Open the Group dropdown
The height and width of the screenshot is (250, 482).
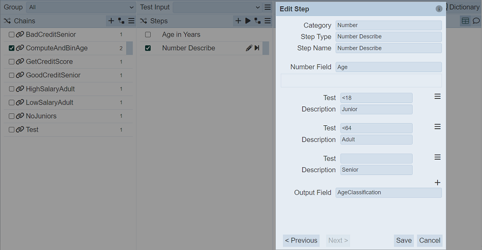[x=81, y=7]
